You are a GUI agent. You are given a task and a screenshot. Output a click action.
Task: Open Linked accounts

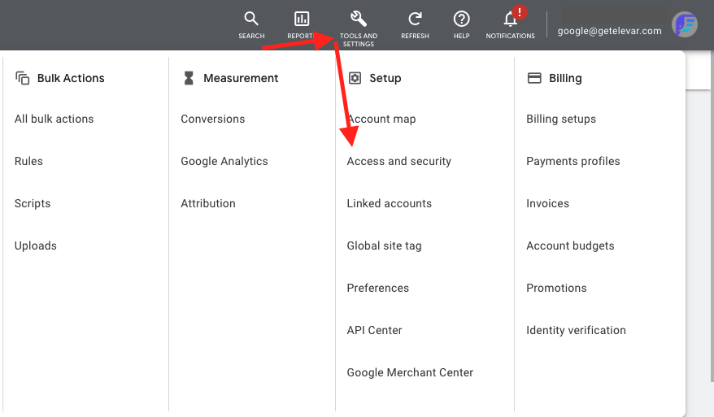click(390, 203)
